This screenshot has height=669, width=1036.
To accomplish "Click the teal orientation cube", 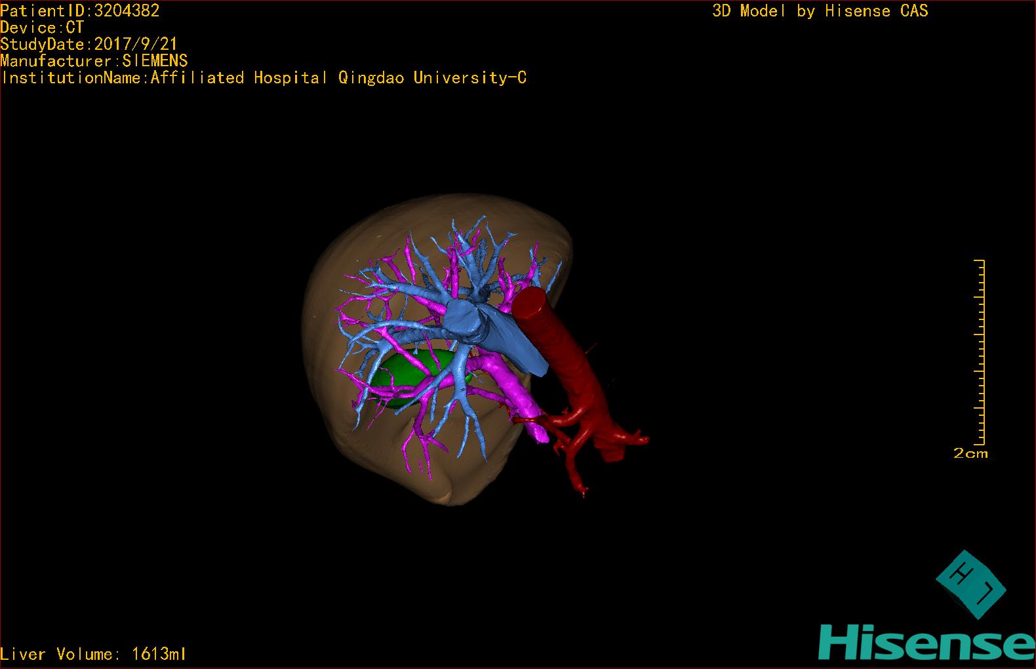I will [x=970, y=584].
